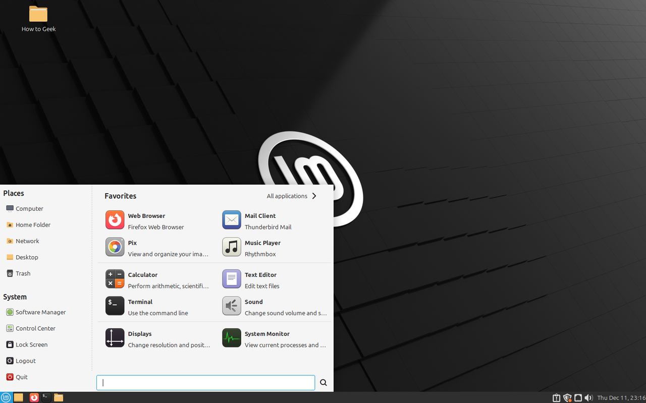Launch the Thunderbird Mail Client
The width and height of the screenshot is (646, 403).
260,220
